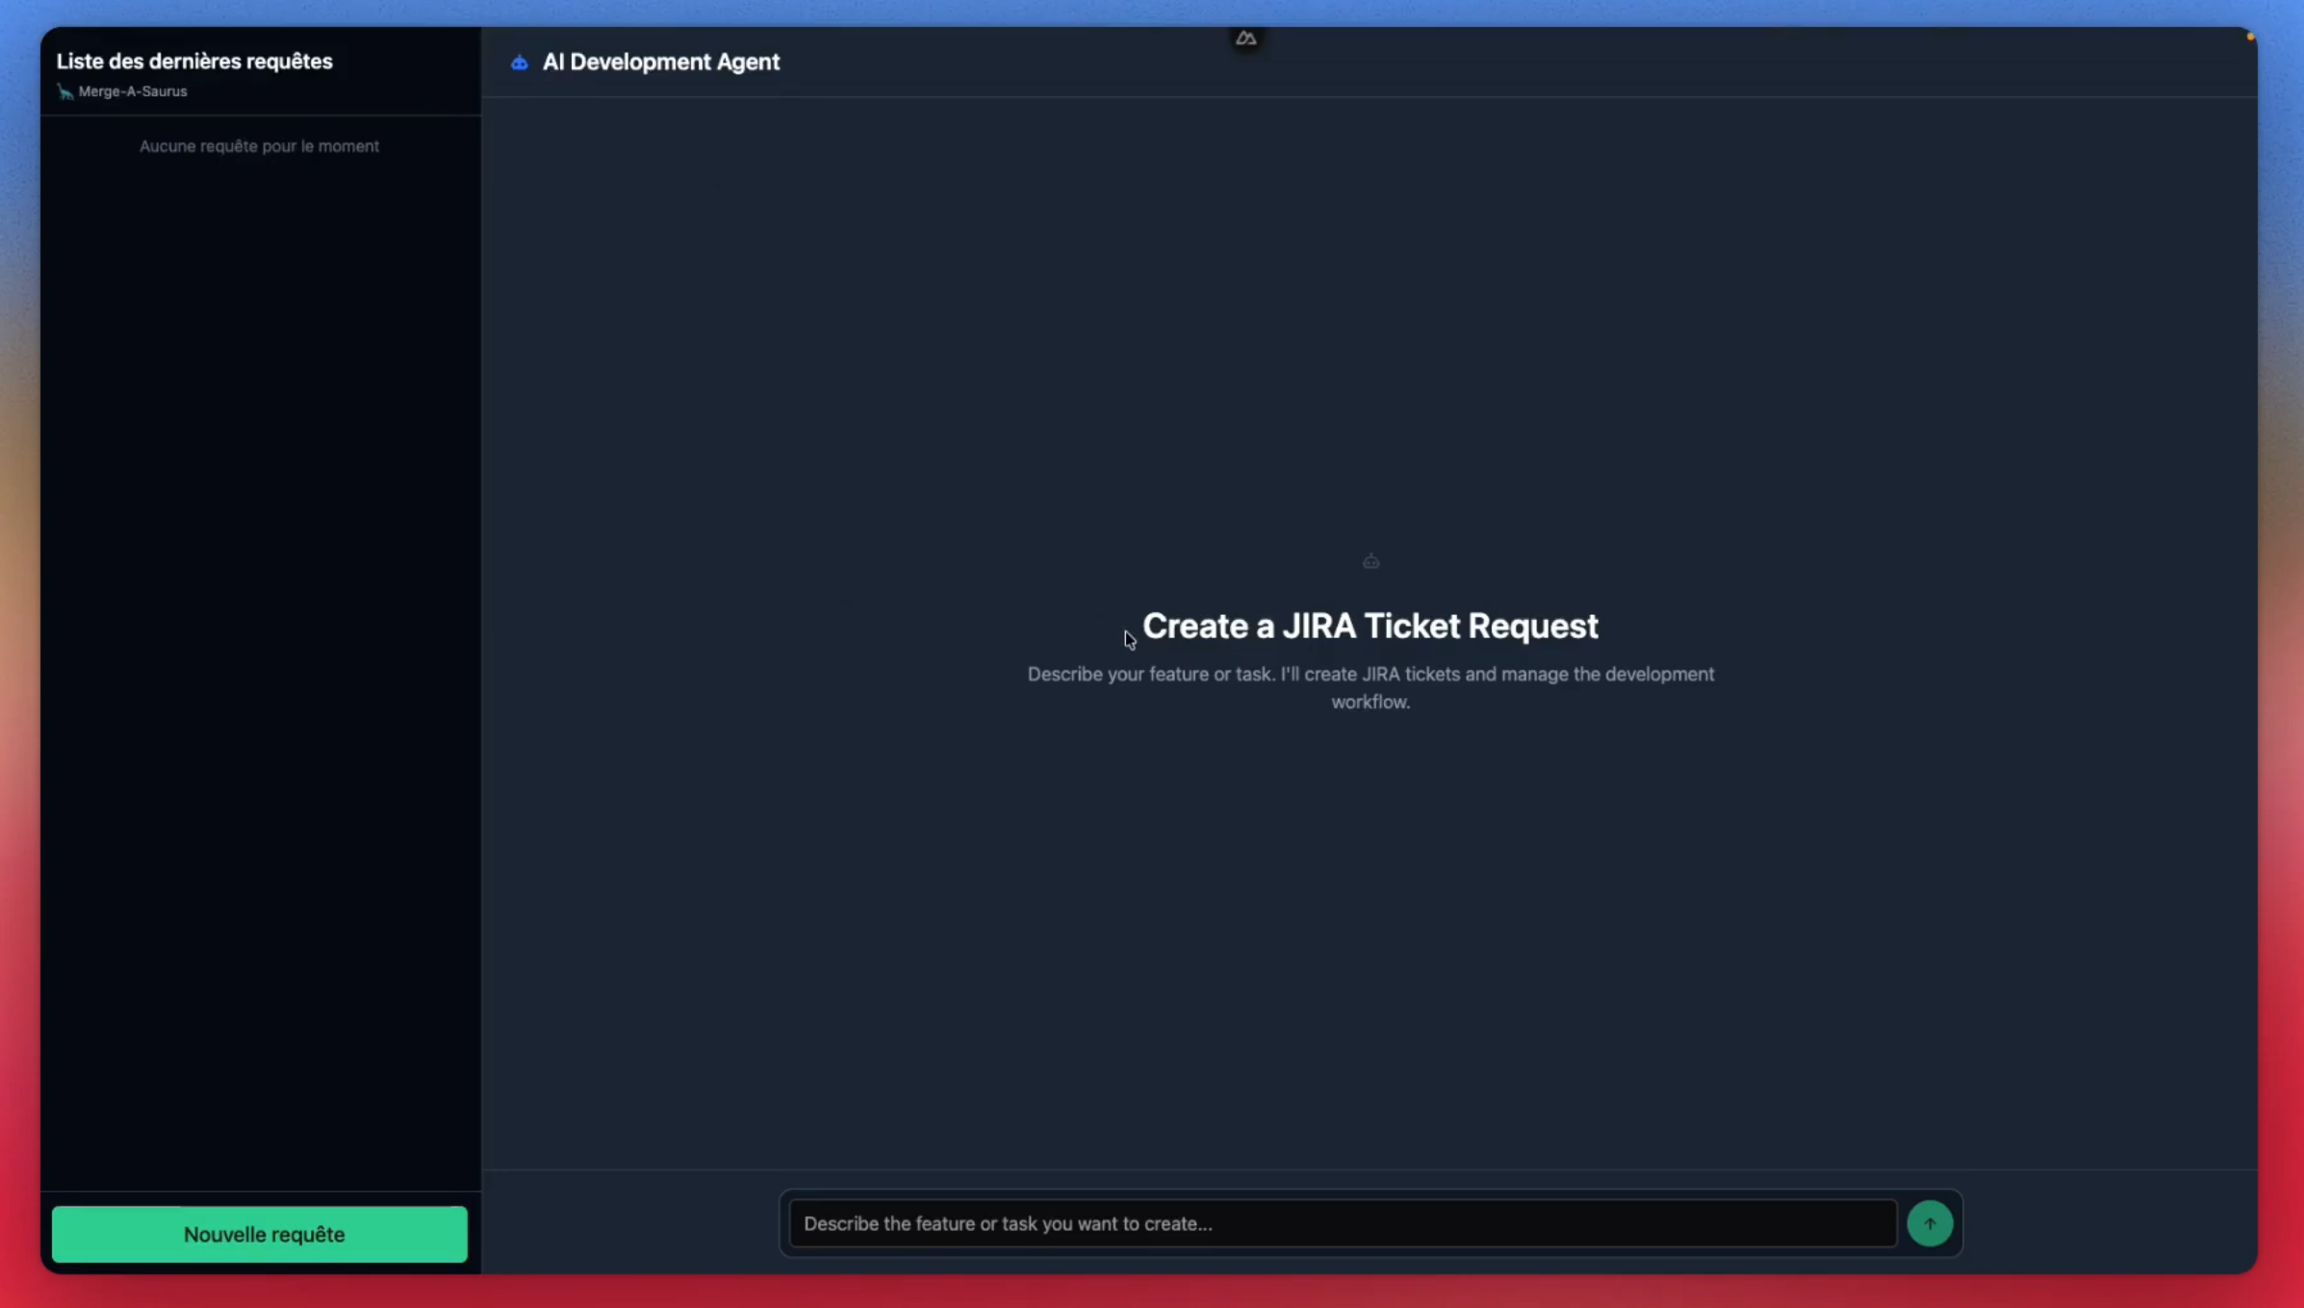Click the description text about JIRA workflow
2304x1308 pixels.
tap(1370, 675)
